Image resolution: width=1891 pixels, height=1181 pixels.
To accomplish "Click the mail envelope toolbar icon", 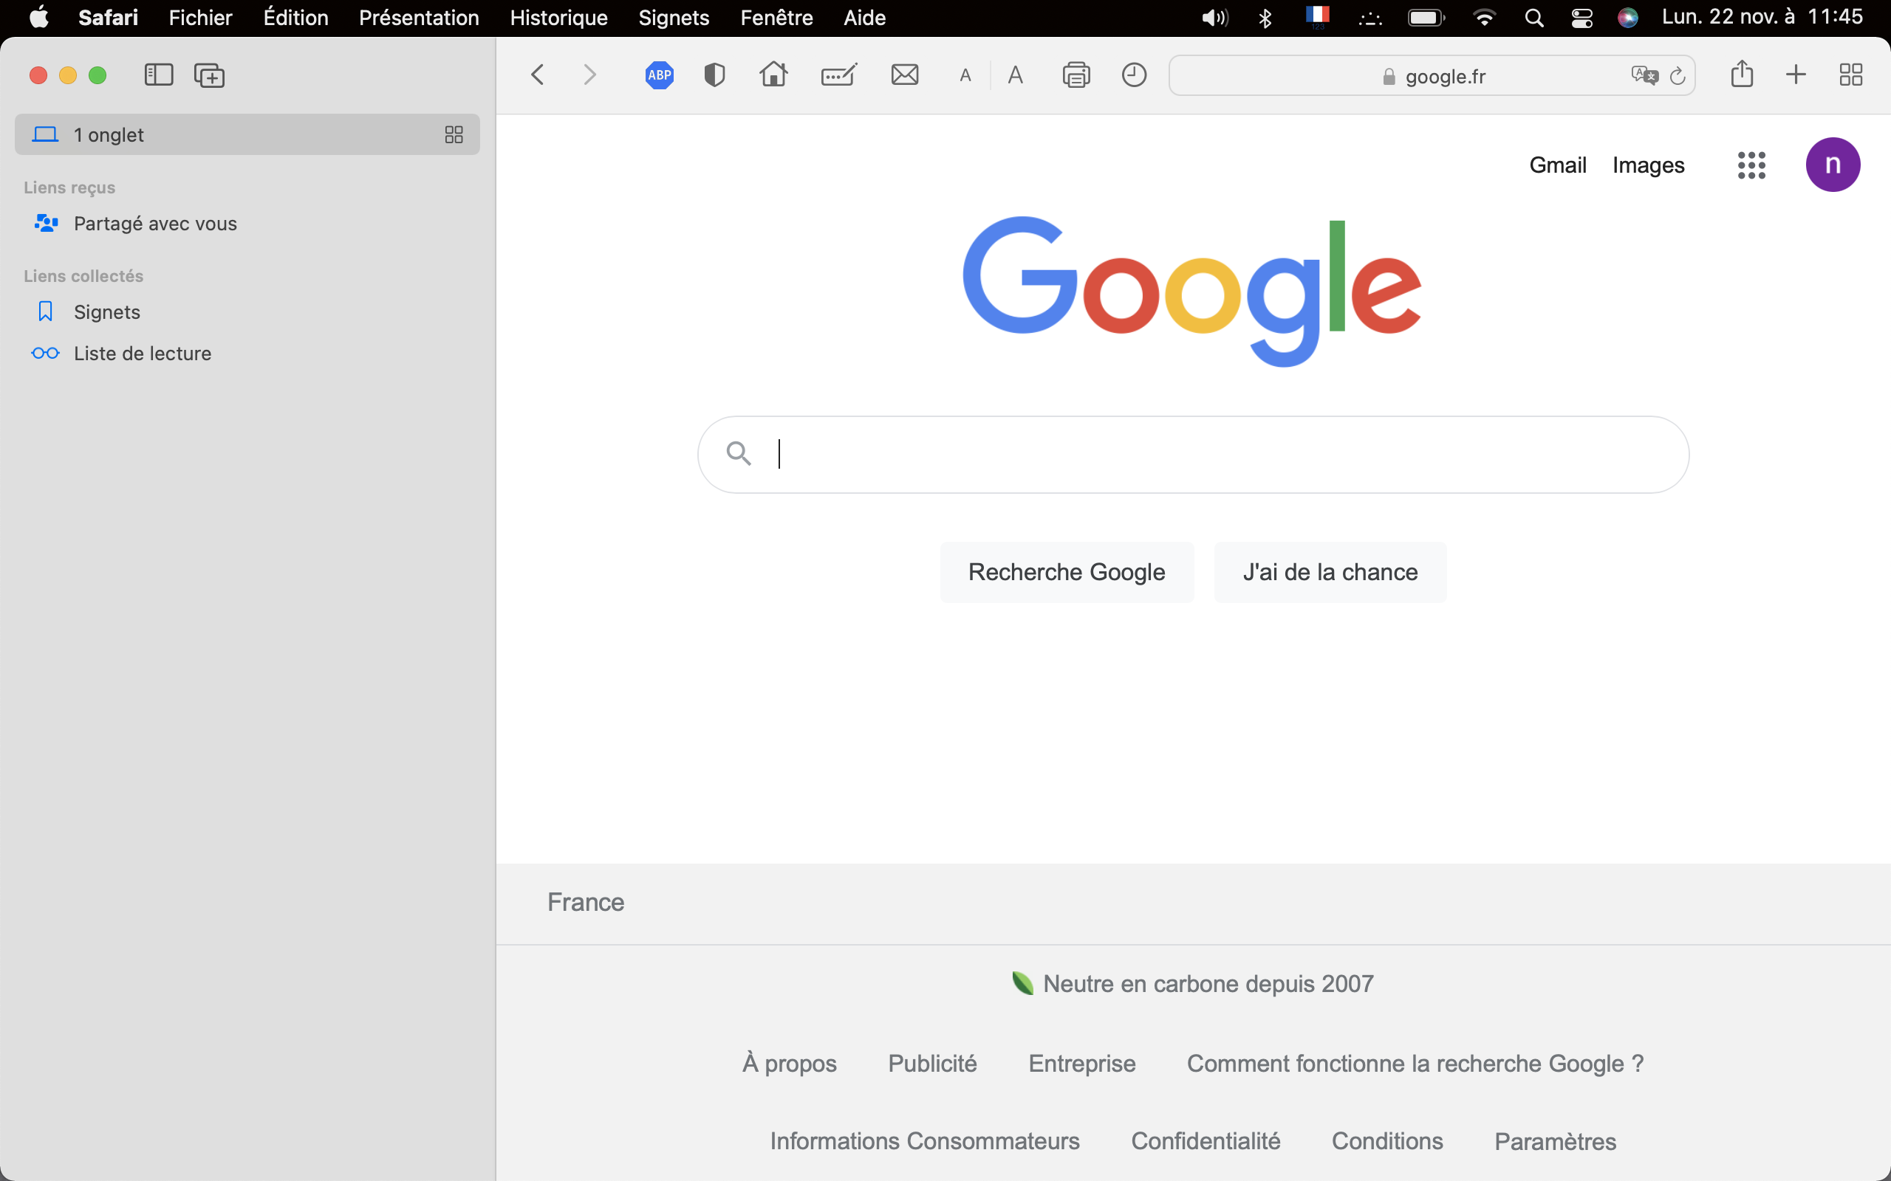I will click(x=905, y=75).
